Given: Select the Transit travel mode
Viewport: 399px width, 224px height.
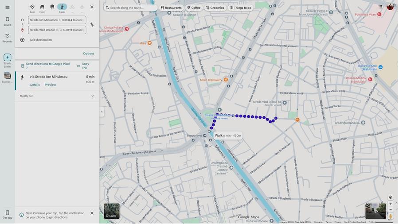Looking at the screenshot, I should click(52, 7).
